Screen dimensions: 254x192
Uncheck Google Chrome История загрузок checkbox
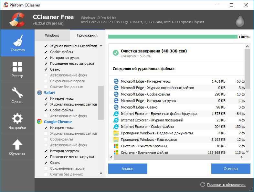46,151
